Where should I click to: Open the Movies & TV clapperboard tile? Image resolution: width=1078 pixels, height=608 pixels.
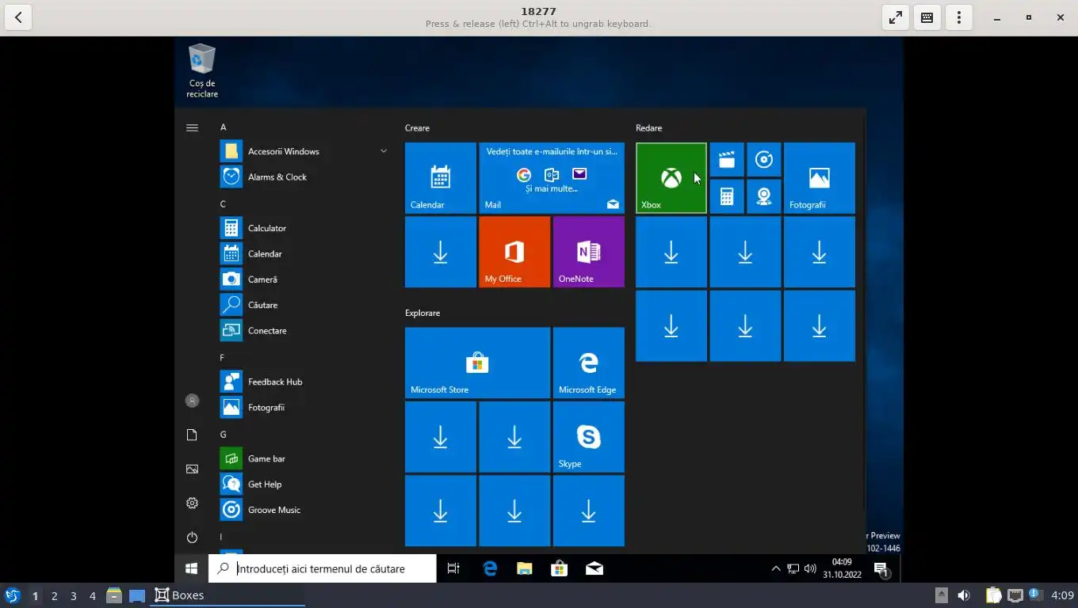pyautogui.click(x=726, y=160)
